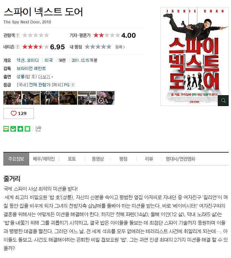Click the green memo share icon
This screenshot has width=231, height=258.
[27, 129]
